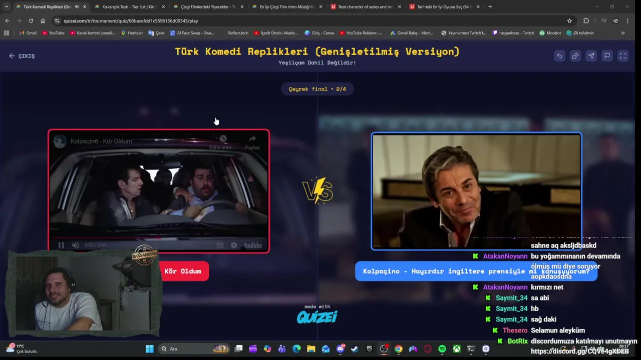Image resolution: width=641 pixels, height=360 pixels.
Task: Select the right Kolpaçino video thumbnail
Action: (476, 191)
